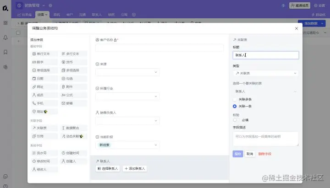Click the app logo in sidebar
This screenshot has width=330, height=188.
click(5, 8)
